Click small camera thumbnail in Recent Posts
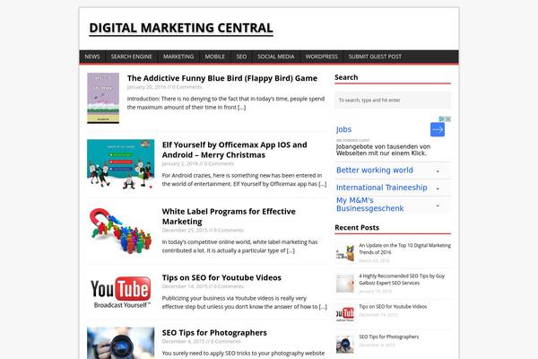538x359 pixels. (345, 345)
